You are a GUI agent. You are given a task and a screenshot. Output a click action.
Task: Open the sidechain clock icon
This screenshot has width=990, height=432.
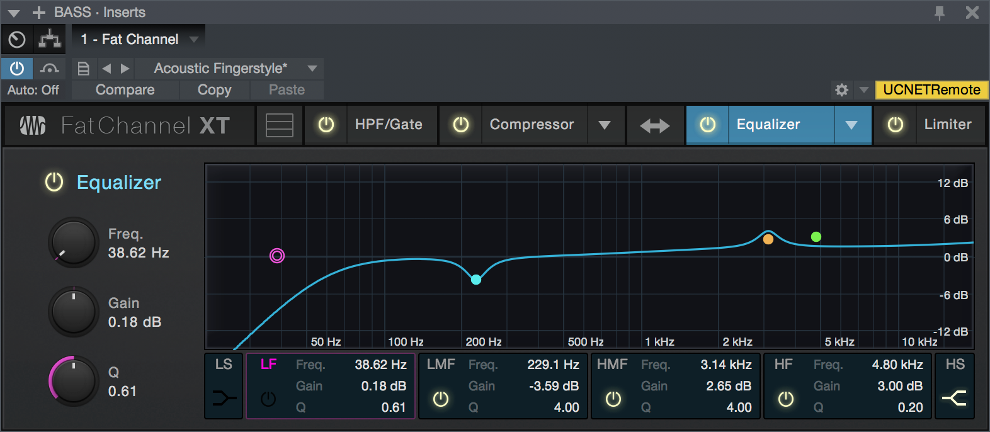point(17,40)
